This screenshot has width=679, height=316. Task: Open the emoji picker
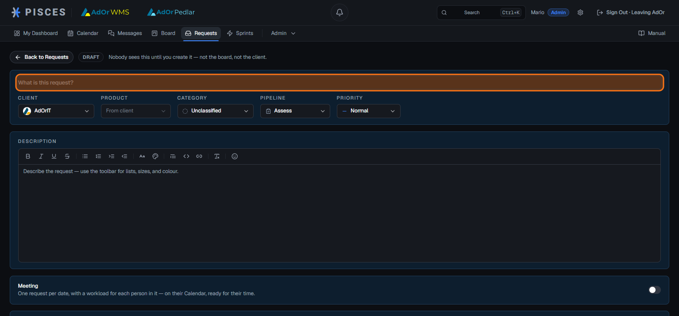coord(235,156)
